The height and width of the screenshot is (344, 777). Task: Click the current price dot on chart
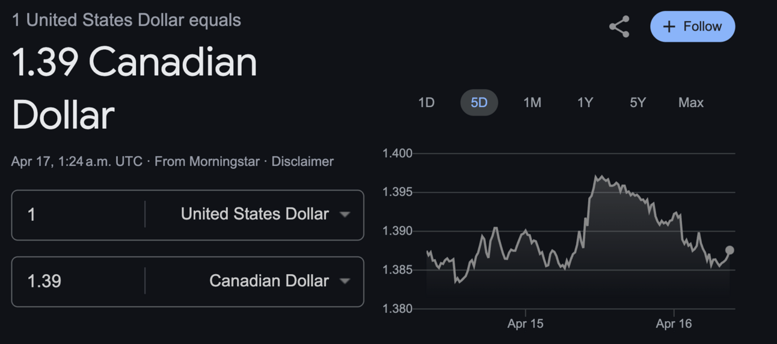(729, 250)
